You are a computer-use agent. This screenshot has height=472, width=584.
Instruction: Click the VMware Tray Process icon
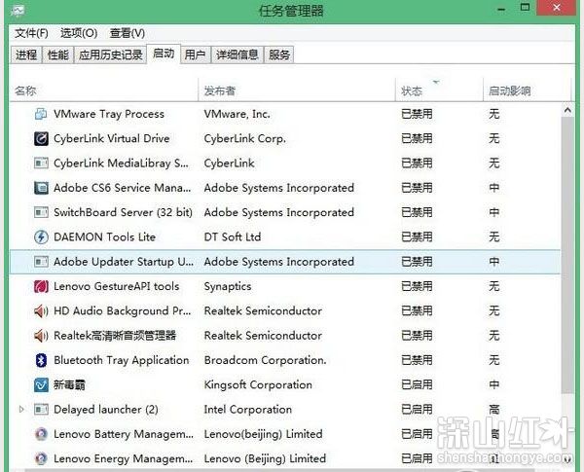click(x=41, y=114)
